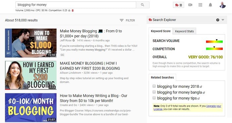Click '141K views' on Jeff Rose video
The width and height of the screenshot is (232, 123).
[x=84, y=41]
